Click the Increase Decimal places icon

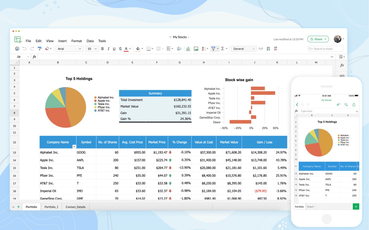pos(268,49)
